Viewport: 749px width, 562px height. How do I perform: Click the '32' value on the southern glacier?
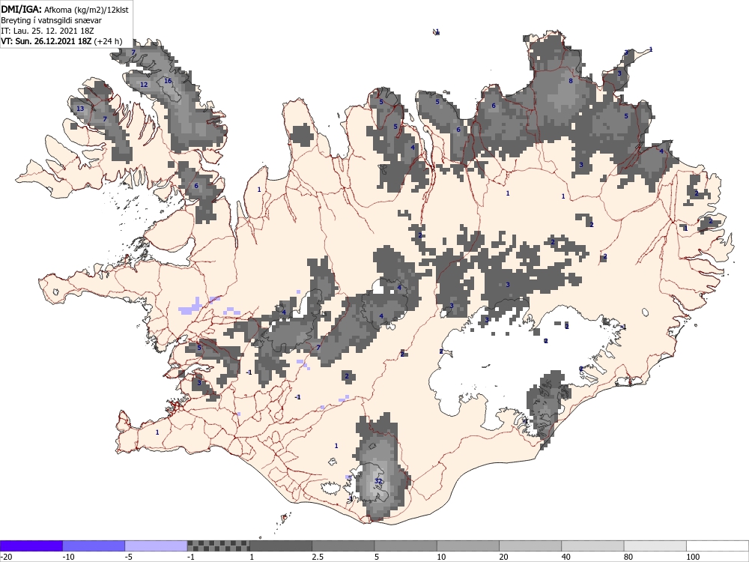click(x=378, y=481)
